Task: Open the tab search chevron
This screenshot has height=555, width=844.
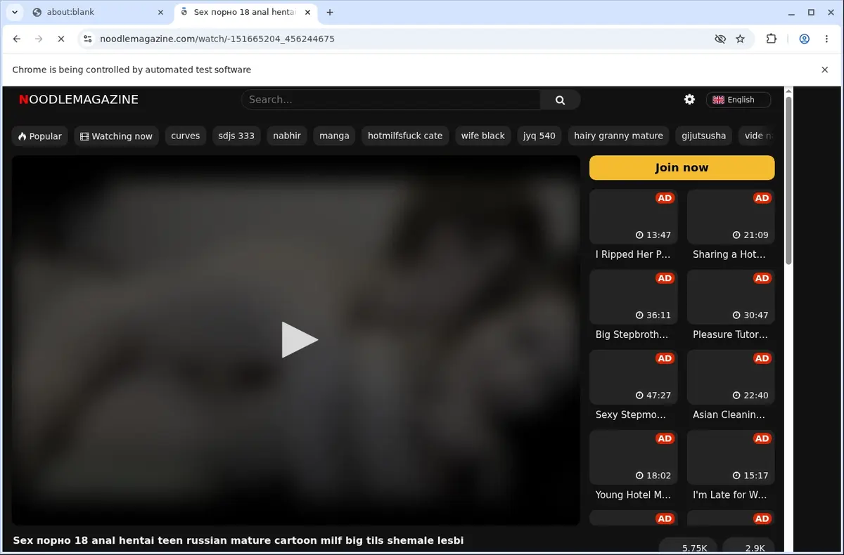Action: 15,12
